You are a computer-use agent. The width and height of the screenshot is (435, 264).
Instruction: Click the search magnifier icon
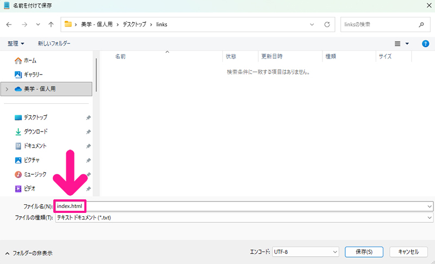421,24
